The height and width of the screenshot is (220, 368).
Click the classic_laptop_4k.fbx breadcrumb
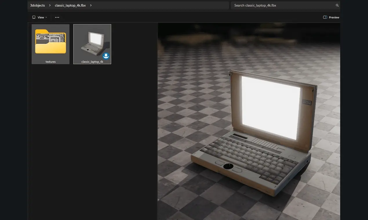pos(70,5)
